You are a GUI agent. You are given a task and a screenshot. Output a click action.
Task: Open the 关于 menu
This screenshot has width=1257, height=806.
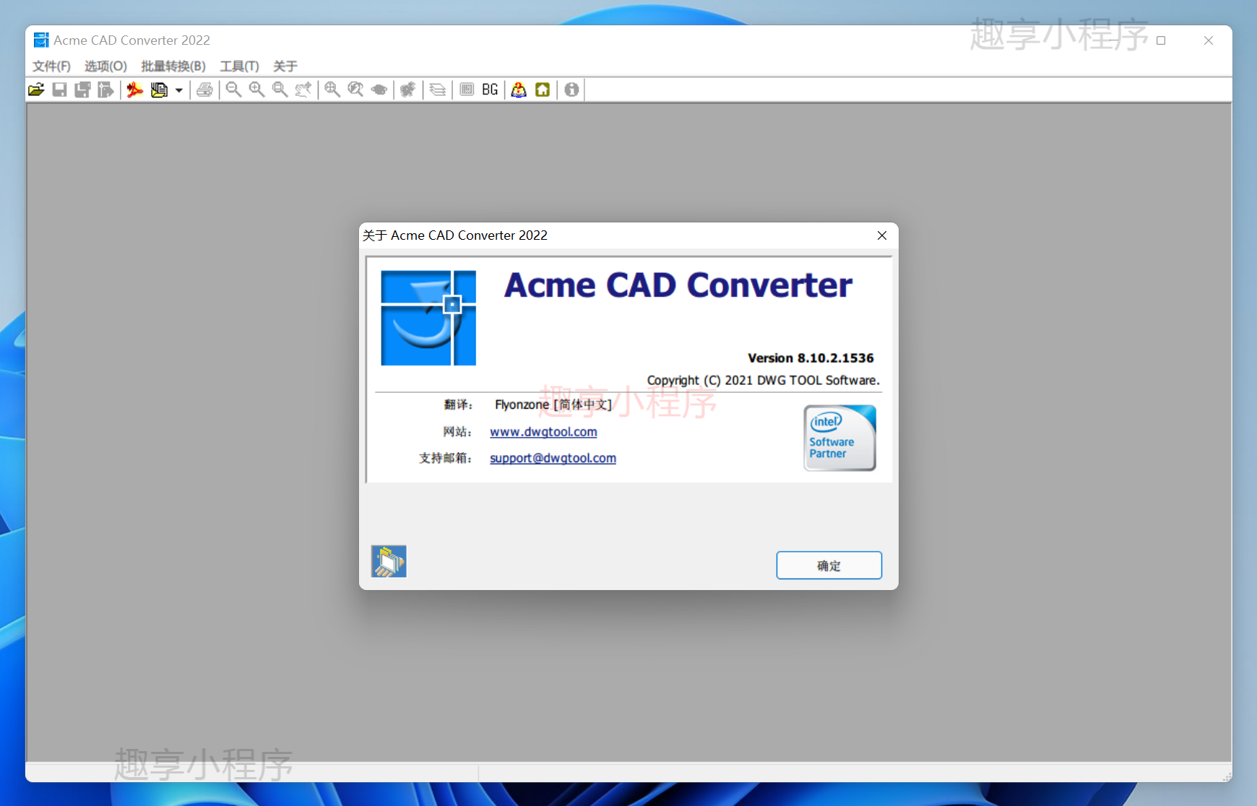(285, 66)
